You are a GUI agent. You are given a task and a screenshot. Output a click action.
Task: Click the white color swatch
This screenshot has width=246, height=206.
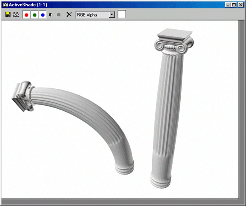122,14
